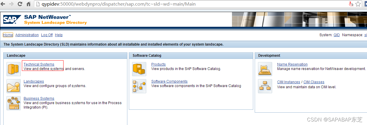Bookmark this page with star icon
The width and height of the screenshot is (367, 125).
click(x=358, y=4)
